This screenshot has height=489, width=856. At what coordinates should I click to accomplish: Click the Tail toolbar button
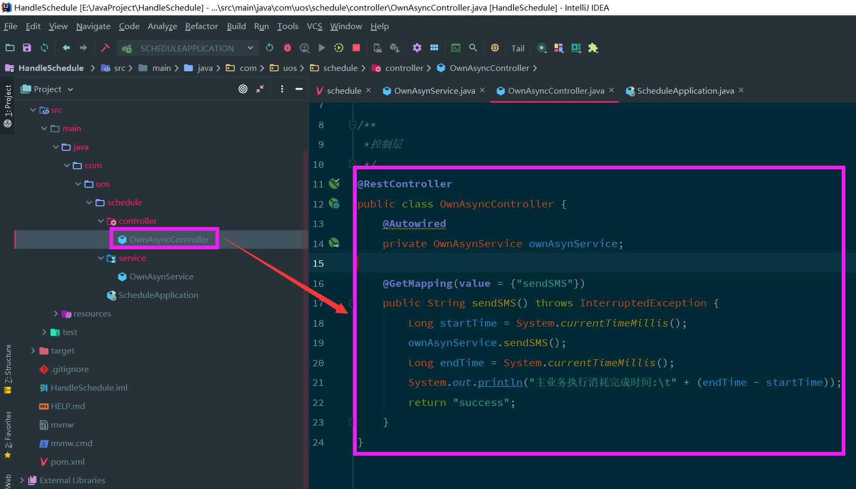[x=518, y=48]
